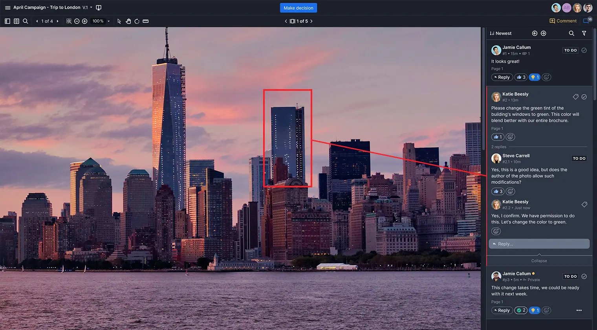
Task: Resolve Katie Beesly's comment #2
Action: point(584,97)
